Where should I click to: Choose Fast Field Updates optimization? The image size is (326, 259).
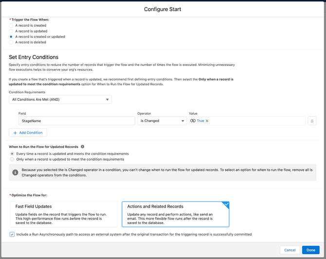(63, 214)
